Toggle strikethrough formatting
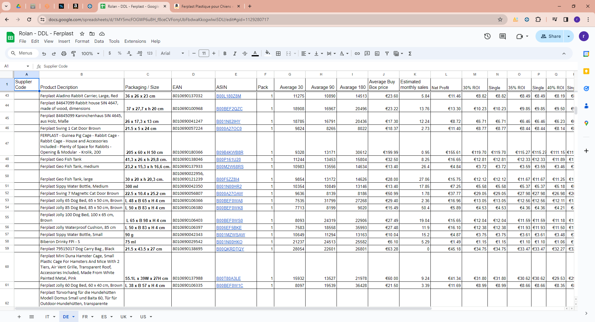 point(245,54)
